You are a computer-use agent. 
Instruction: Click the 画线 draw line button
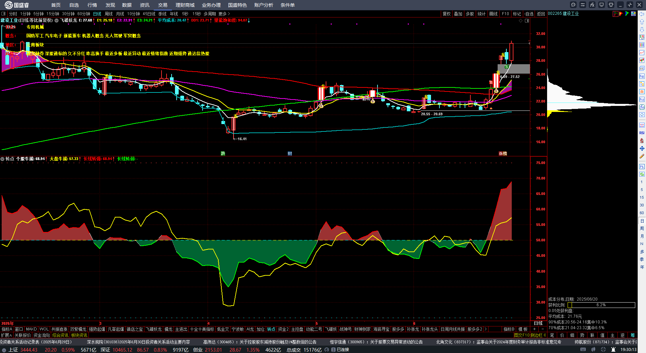(493, 14)
